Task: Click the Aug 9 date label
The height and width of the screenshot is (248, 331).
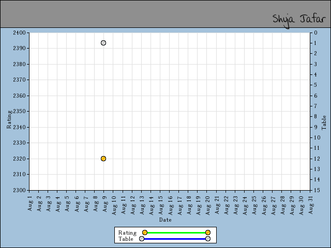Action: [104, 204]
